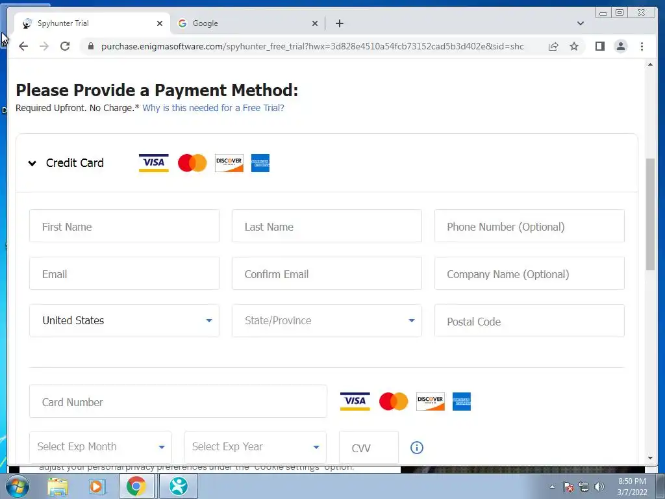
Task: Share this page via share icon
Action: point(553,46)
